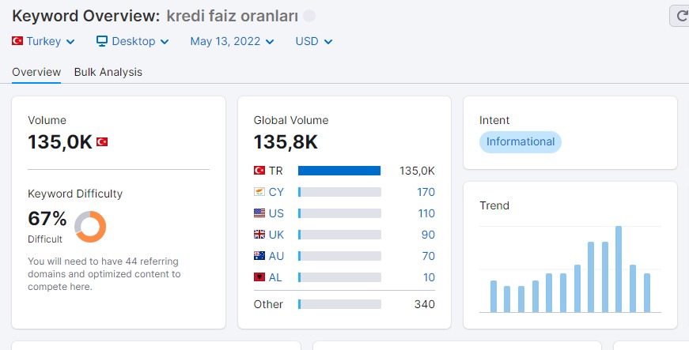Open the USD currency dropdown
Image resolution: width=689 pixels, height=350 pixels.
click(314, 41)
